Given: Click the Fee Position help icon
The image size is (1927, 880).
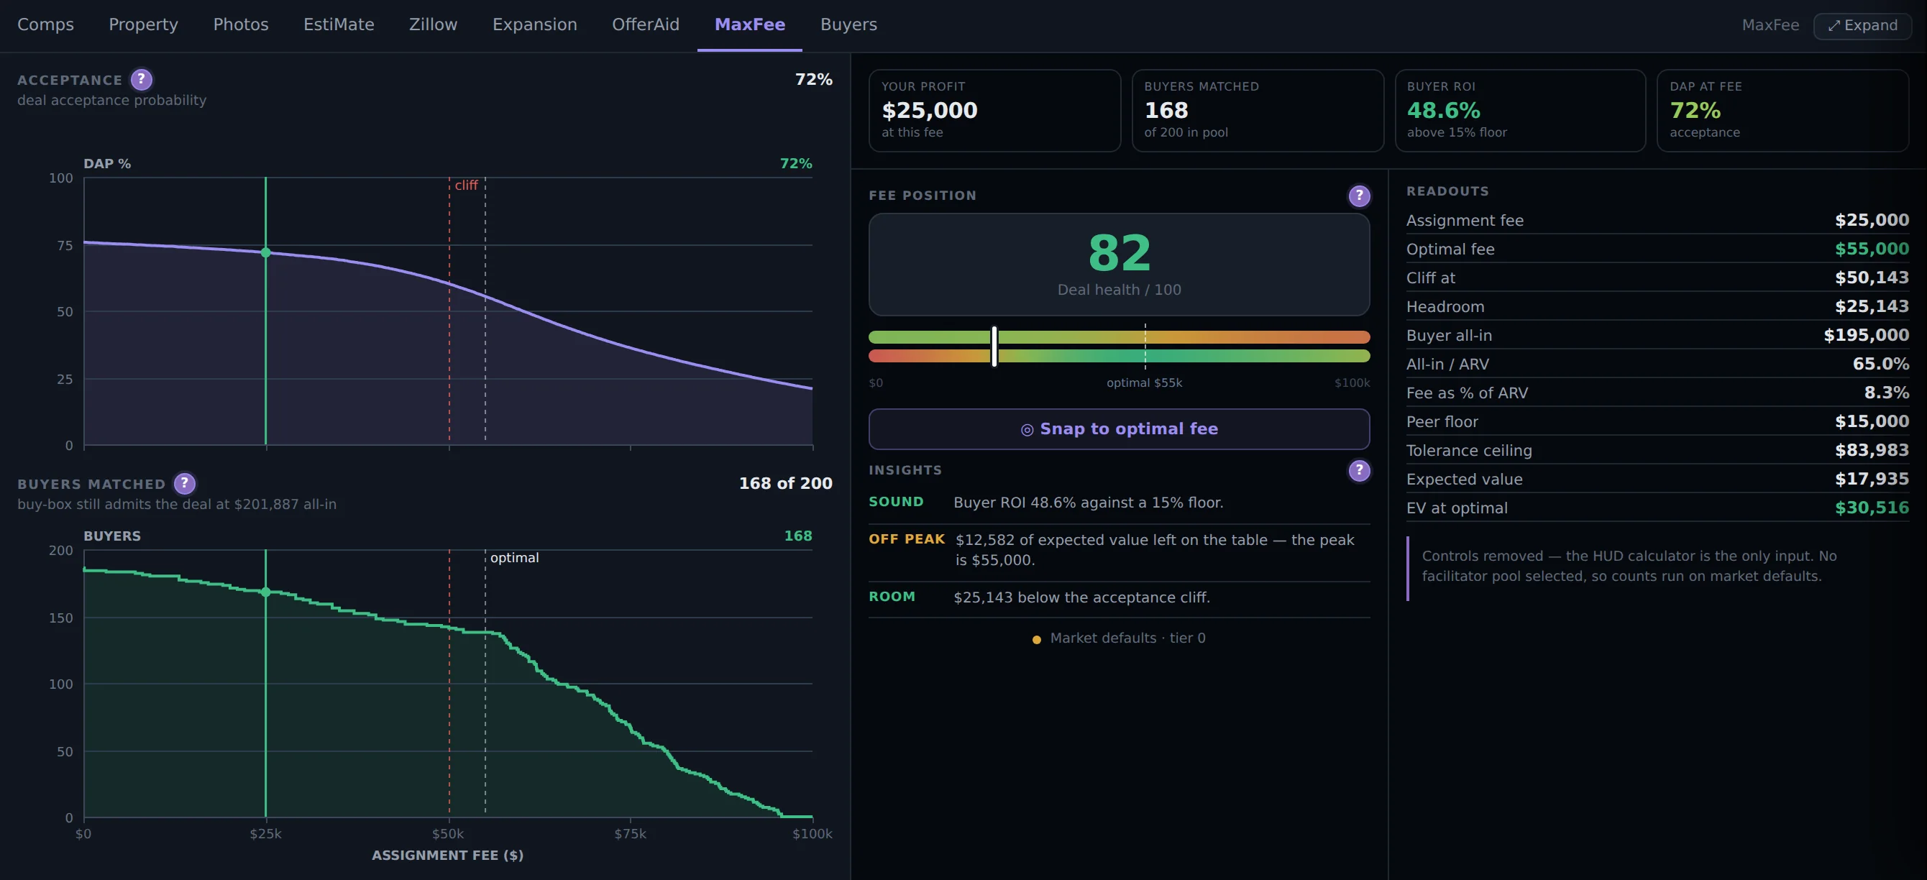Looking at the screenshot, I should [x=1359, y=196].
